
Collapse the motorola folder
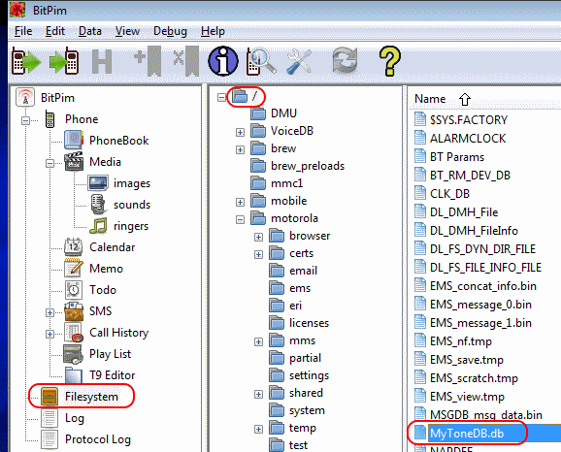point(240,219)
